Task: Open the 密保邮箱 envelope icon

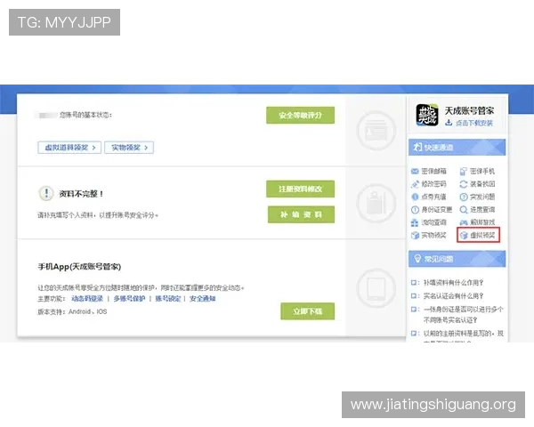Action: (x=415, y=172)
